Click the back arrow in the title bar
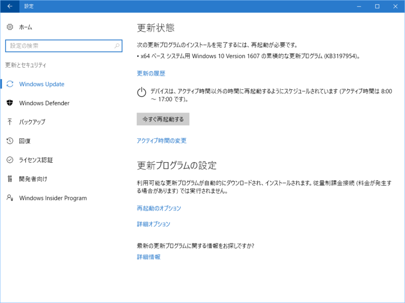 pyautogui.click(x=10, y=6)
